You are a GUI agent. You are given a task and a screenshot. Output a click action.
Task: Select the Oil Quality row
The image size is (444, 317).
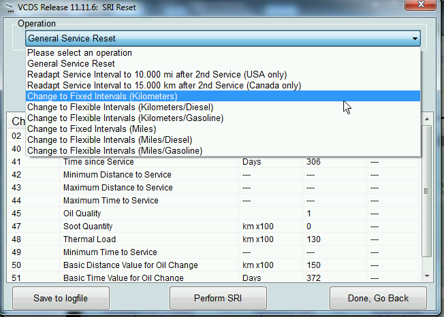point(211,214)
